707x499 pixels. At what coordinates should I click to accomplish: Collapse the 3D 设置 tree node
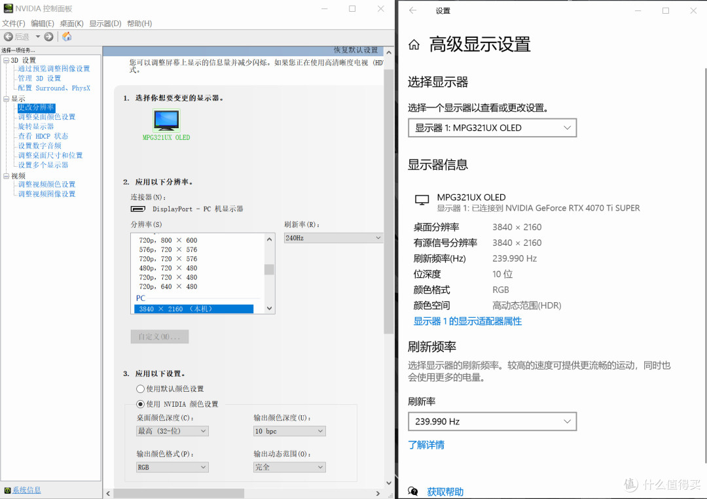click(x=7, y=60)
